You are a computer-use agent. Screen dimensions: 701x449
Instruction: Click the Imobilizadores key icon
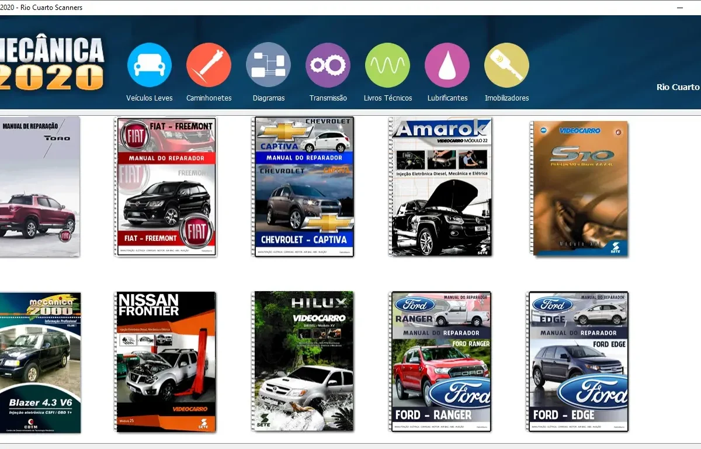(506, 64)
